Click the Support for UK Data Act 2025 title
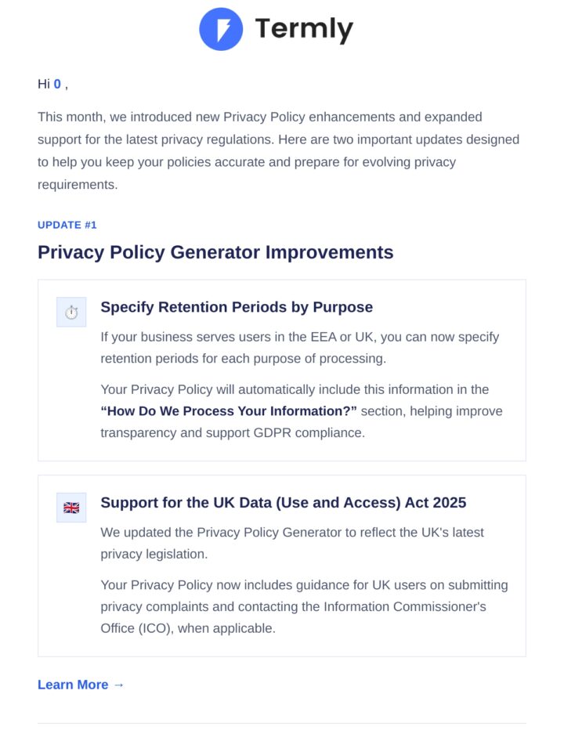This screenshot has width=564, height=752. (x=283, y=502)
